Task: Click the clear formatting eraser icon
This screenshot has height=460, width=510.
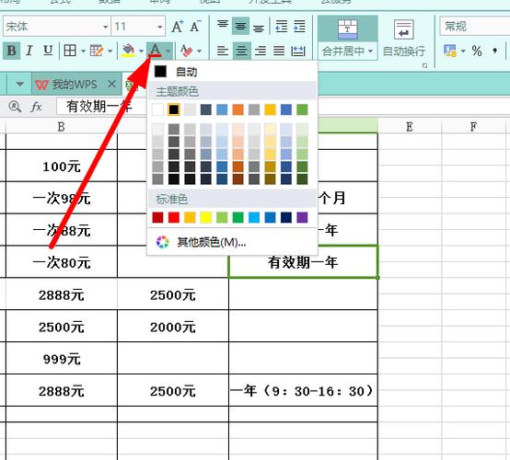Action: pyautogui.click(x=186, y=51)
